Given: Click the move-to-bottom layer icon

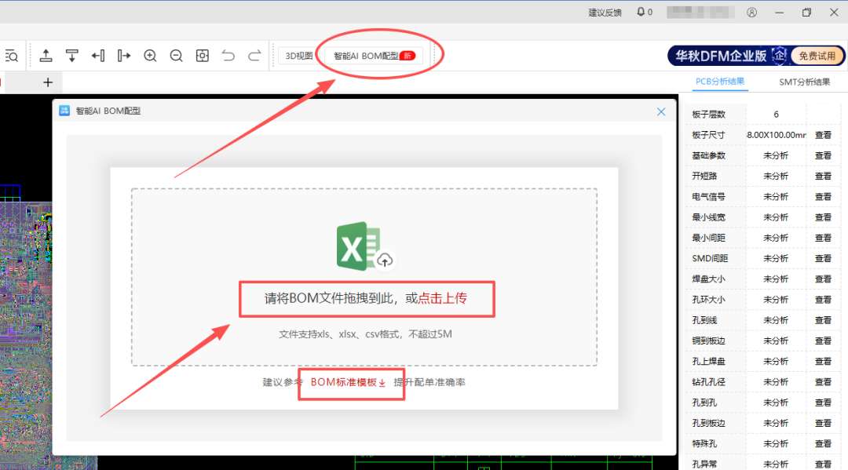Looking at the screenshot, I should (72, 56).
